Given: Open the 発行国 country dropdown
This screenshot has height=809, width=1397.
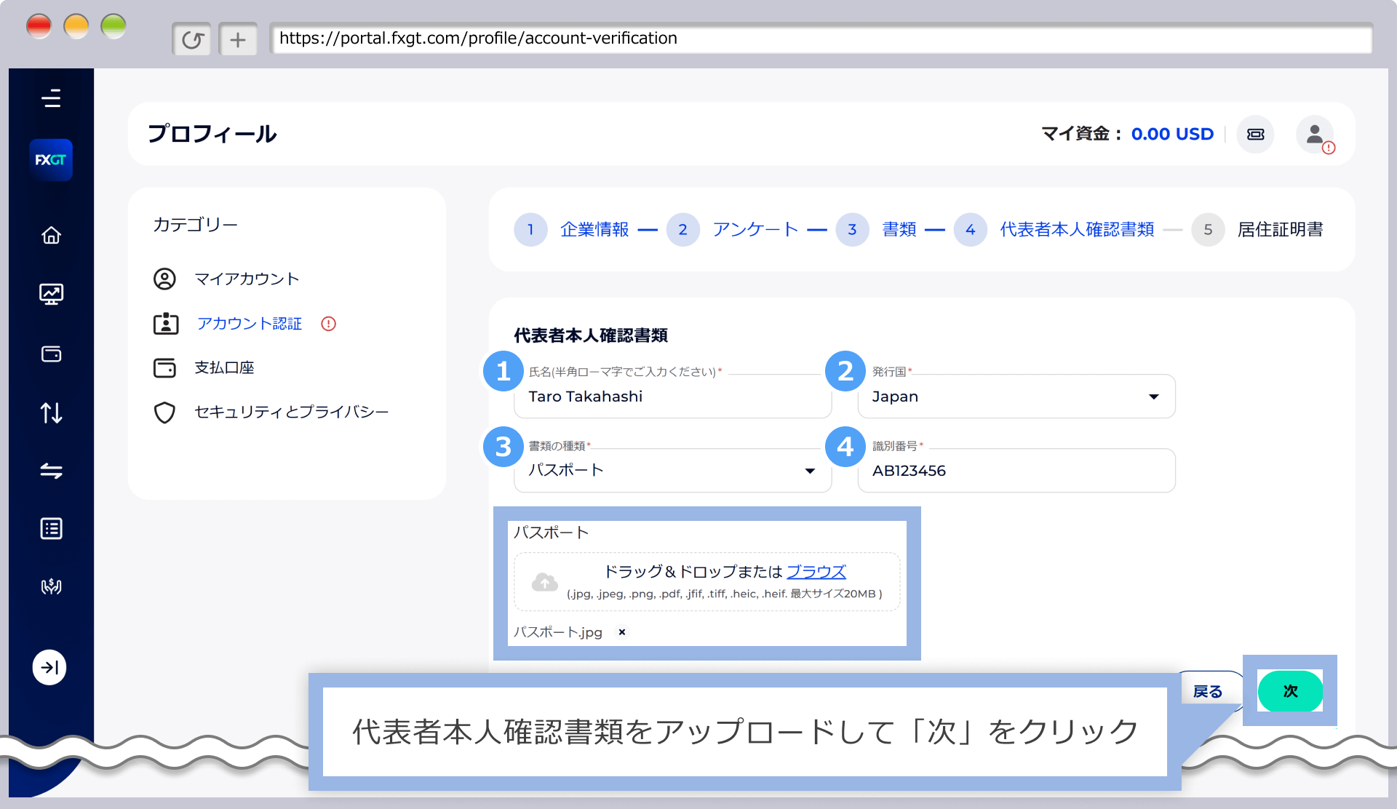Looking at the screenshot, I should pyautogui.click(x=1153, y=396).
